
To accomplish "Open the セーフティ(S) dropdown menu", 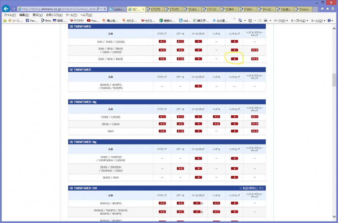I will coord(299,21).
